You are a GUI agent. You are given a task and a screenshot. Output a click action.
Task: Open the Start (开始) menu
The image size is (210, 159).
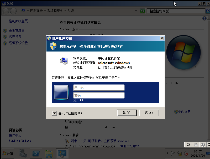coord(8,153)
